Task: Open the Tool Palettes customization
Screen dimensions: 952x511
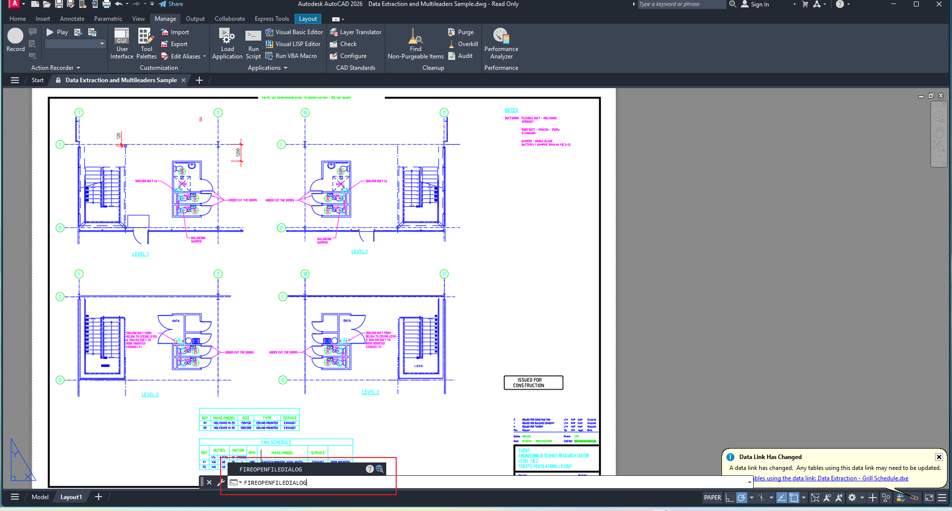Action: pyautogui.click(x=146, y=44)
